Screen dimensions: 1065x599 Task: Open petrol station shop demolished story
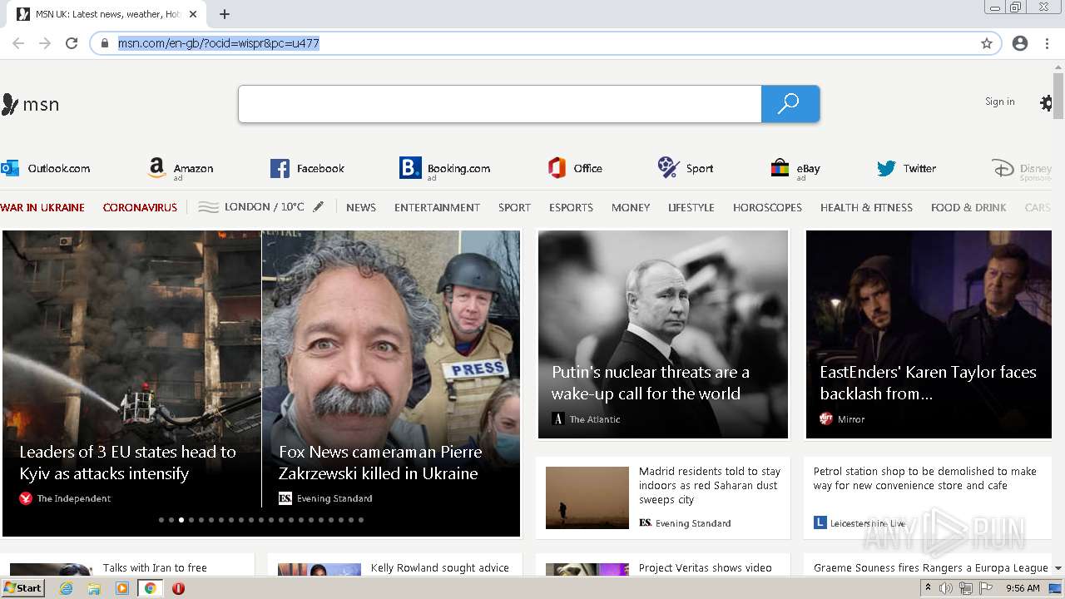point(925,478)
